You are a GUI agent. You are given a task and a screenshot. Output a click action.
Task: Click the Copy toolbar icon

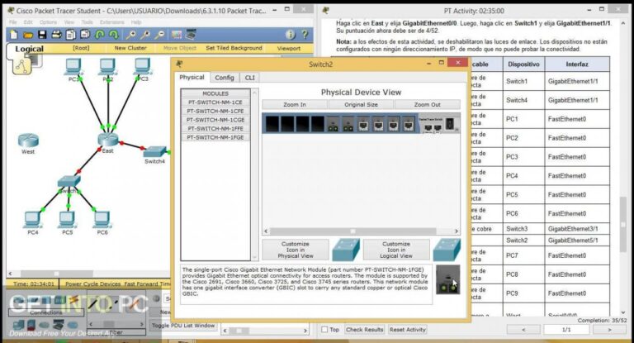point(71,36)
